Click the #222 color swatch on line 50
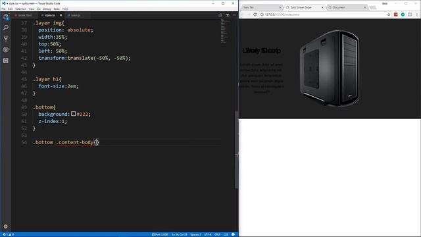The height and width of the screenshot is (237, 421). pyautogui.click(x=73, y=114)
